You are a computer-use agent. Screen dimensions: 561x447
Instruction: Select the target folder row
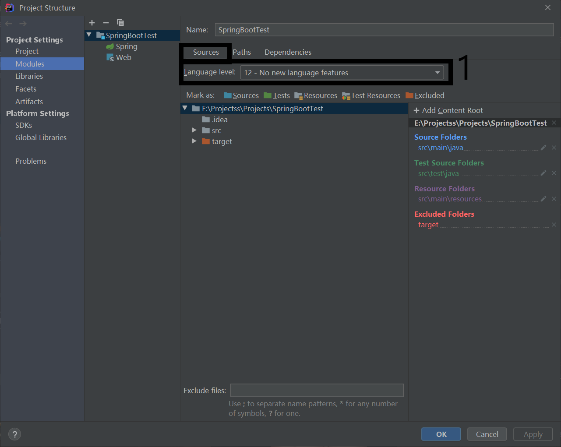coord(294,141)
